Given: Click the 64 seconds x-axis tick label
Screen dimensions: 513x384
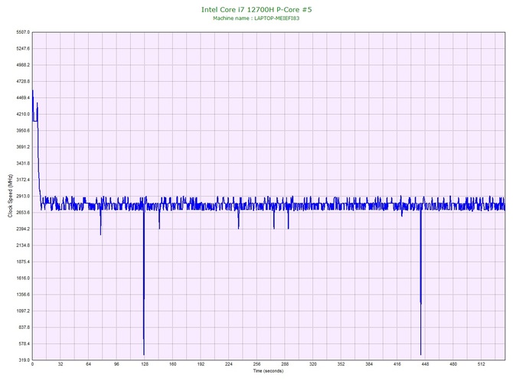Looking at the screenshot, I should tap(88, 364).
